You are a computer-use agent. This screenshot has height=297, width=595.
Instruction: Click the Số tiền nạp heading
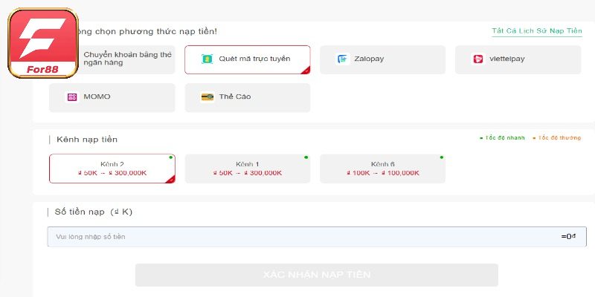[94, 212]
